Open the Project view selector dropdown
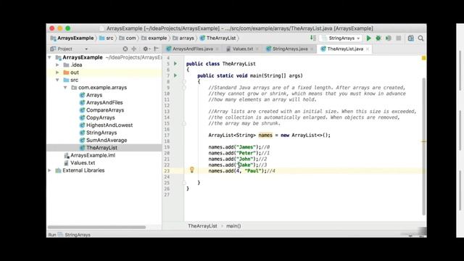464x261 pixels. [x=70, y=49]
